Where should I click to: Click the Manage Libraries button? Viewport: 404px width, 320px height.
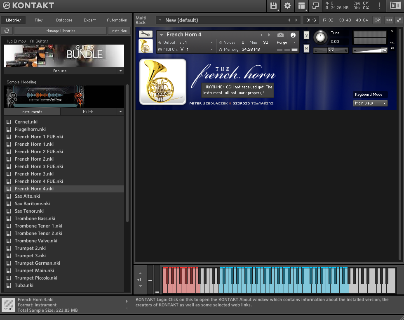(x=60, y=31)
